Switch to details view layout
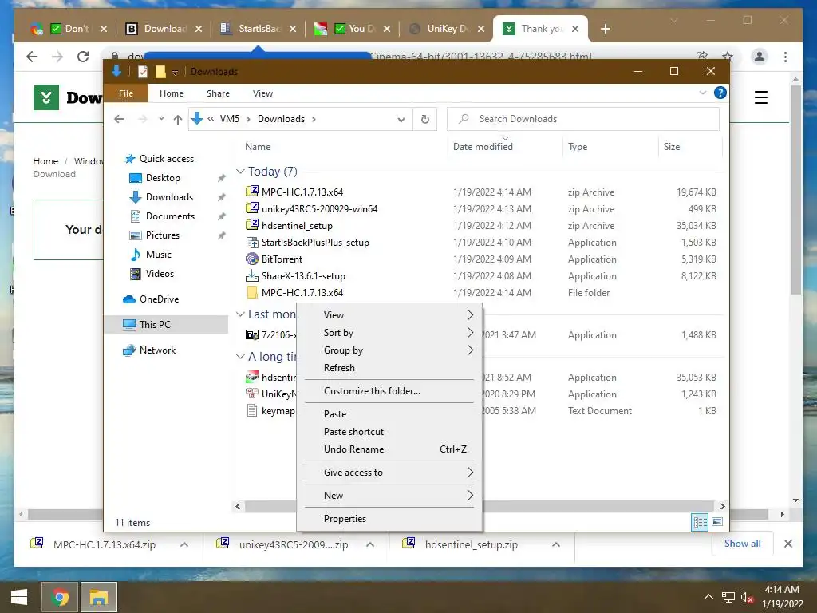The height and width of the screenshot is (613, 817). pos(700,522)
